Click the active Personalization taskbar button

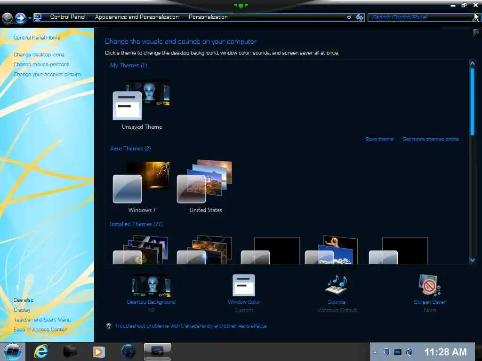click(x=157, y=352)
